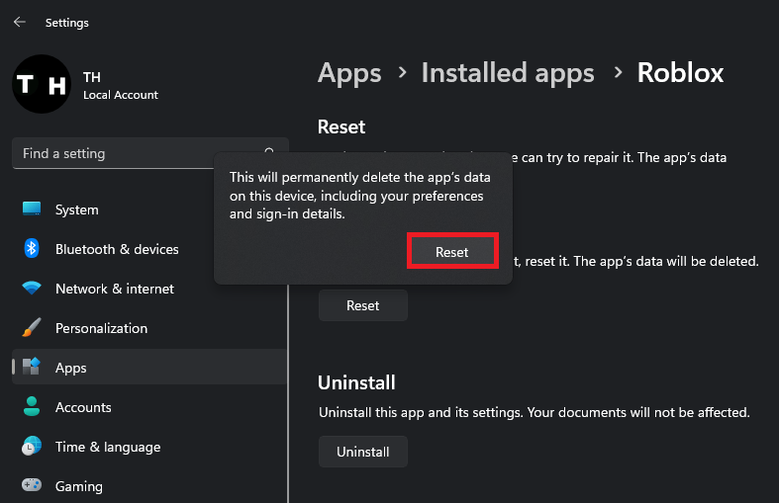This screenshot has width=779, height=503.
Task: Click the Time & language globe icon
Action: [x=32, y=447]
